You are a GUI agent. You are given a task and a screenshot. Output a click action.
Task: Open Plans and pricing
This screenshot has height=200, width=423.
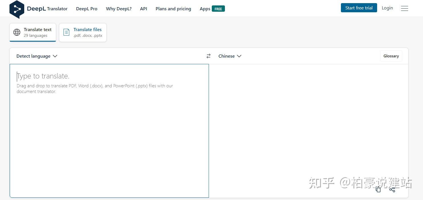click(173, 9)
